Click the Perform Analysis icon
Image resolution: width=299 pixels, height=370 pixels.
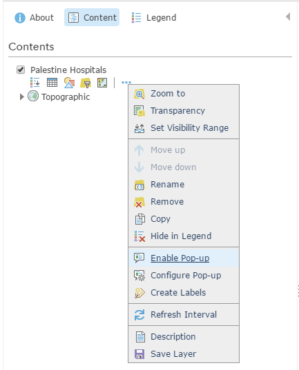tap(102, 83)
